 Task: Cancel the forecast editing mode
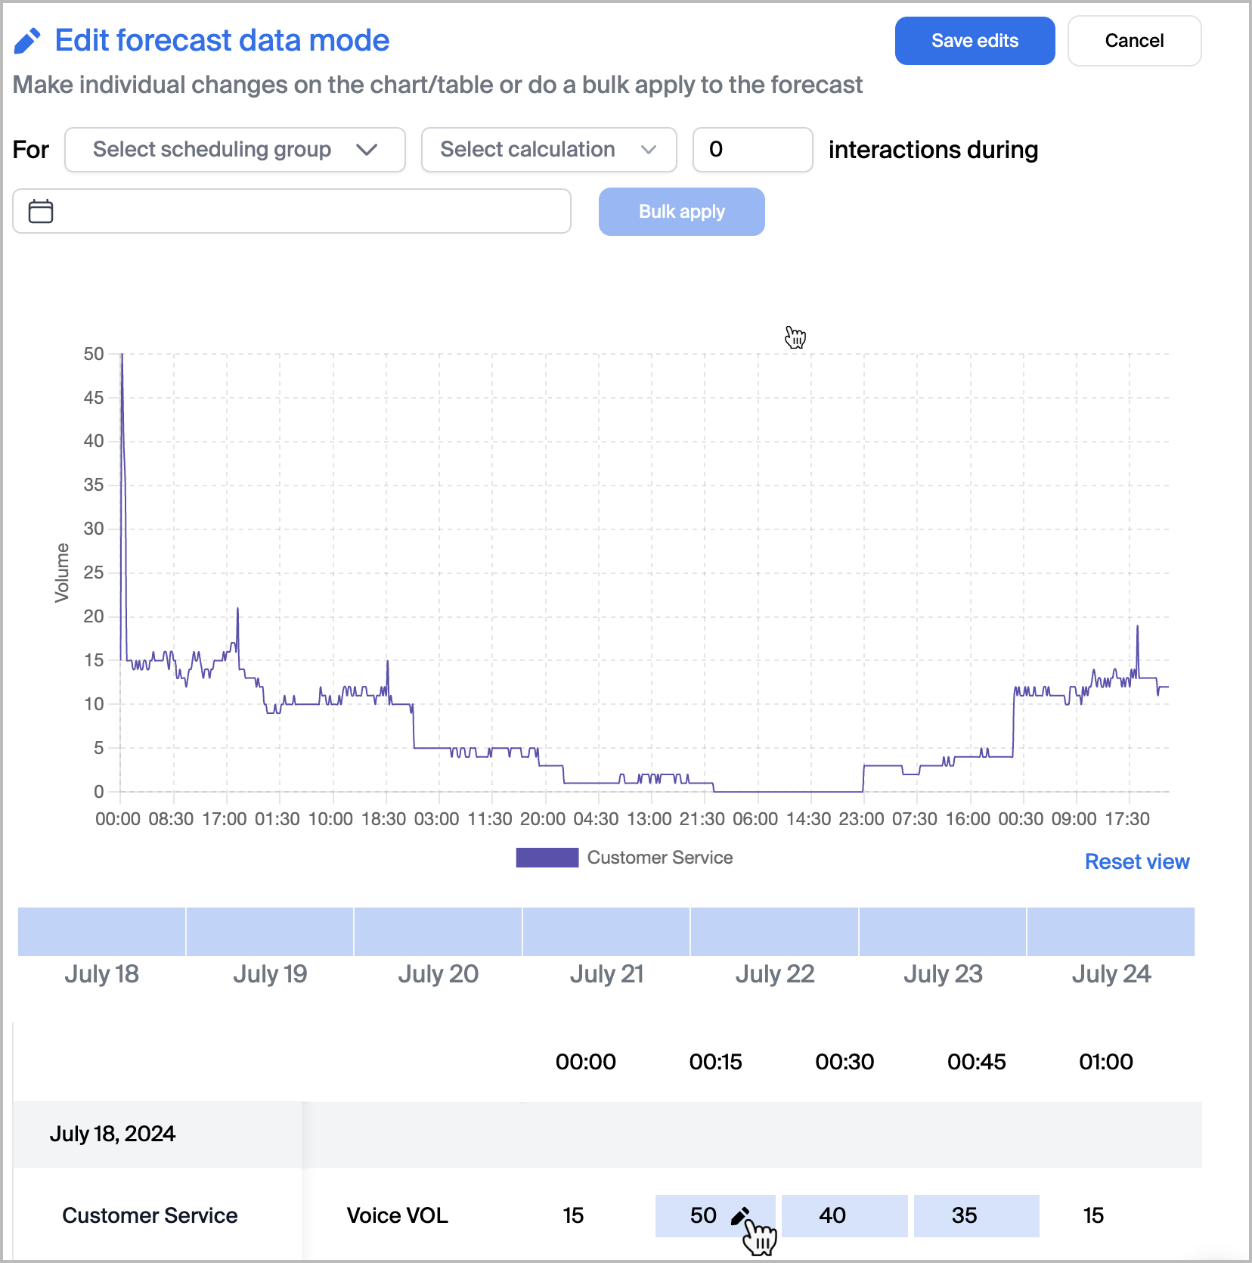point(1133,41)
